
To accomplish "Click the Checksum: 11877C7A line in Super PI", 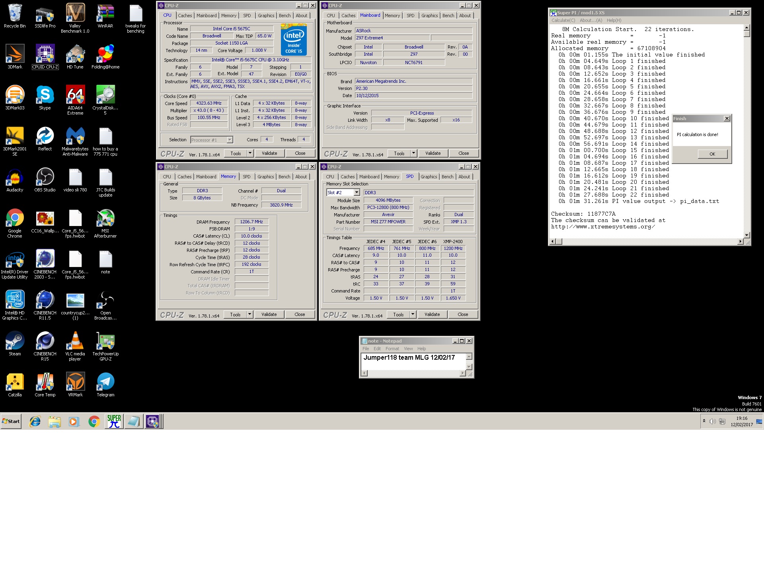I will pos(583,214).
